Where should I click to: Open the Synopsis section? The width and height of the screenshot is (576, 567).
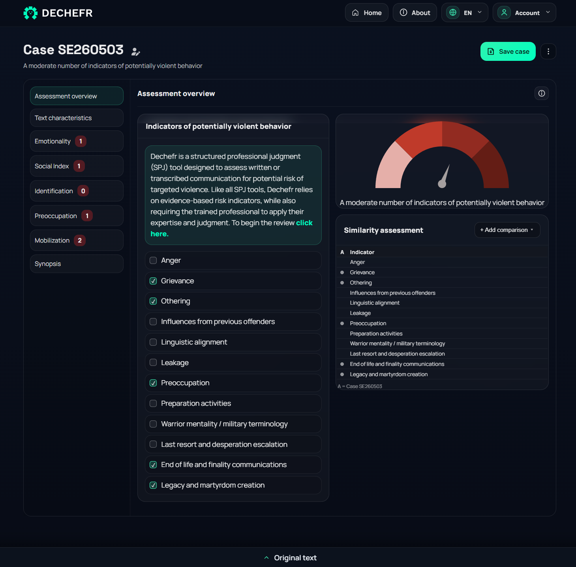click(77, 264)
